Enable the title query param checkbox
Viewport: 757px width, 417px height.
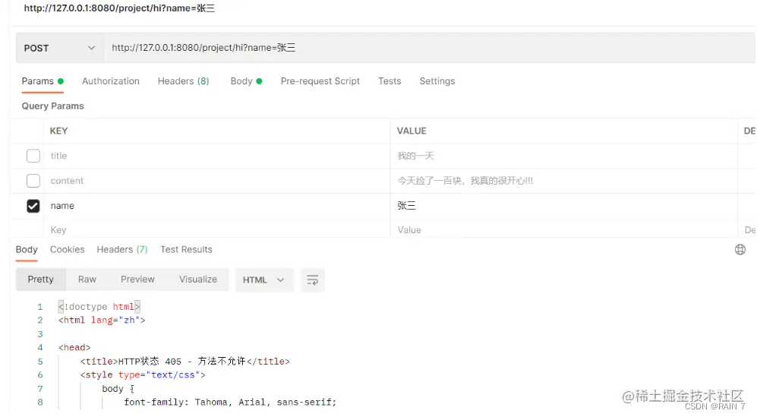pyautogui.click(x=33, y=156)
